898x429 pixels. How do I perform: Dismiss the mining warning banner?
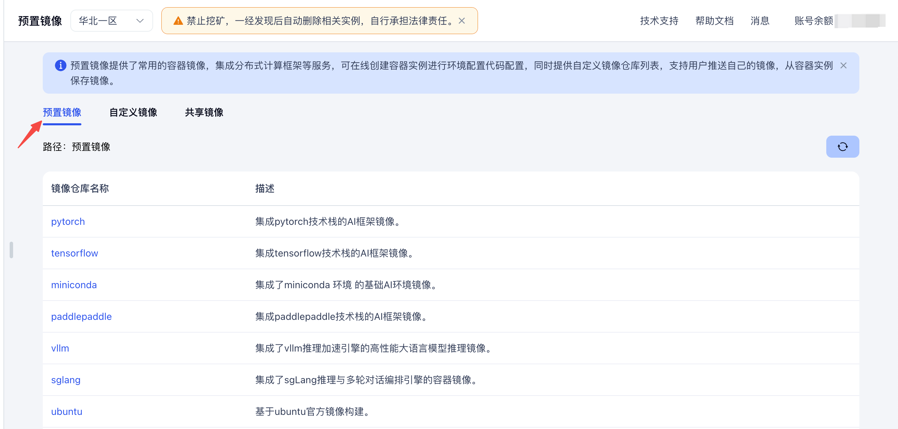click(x=461, y=21)
